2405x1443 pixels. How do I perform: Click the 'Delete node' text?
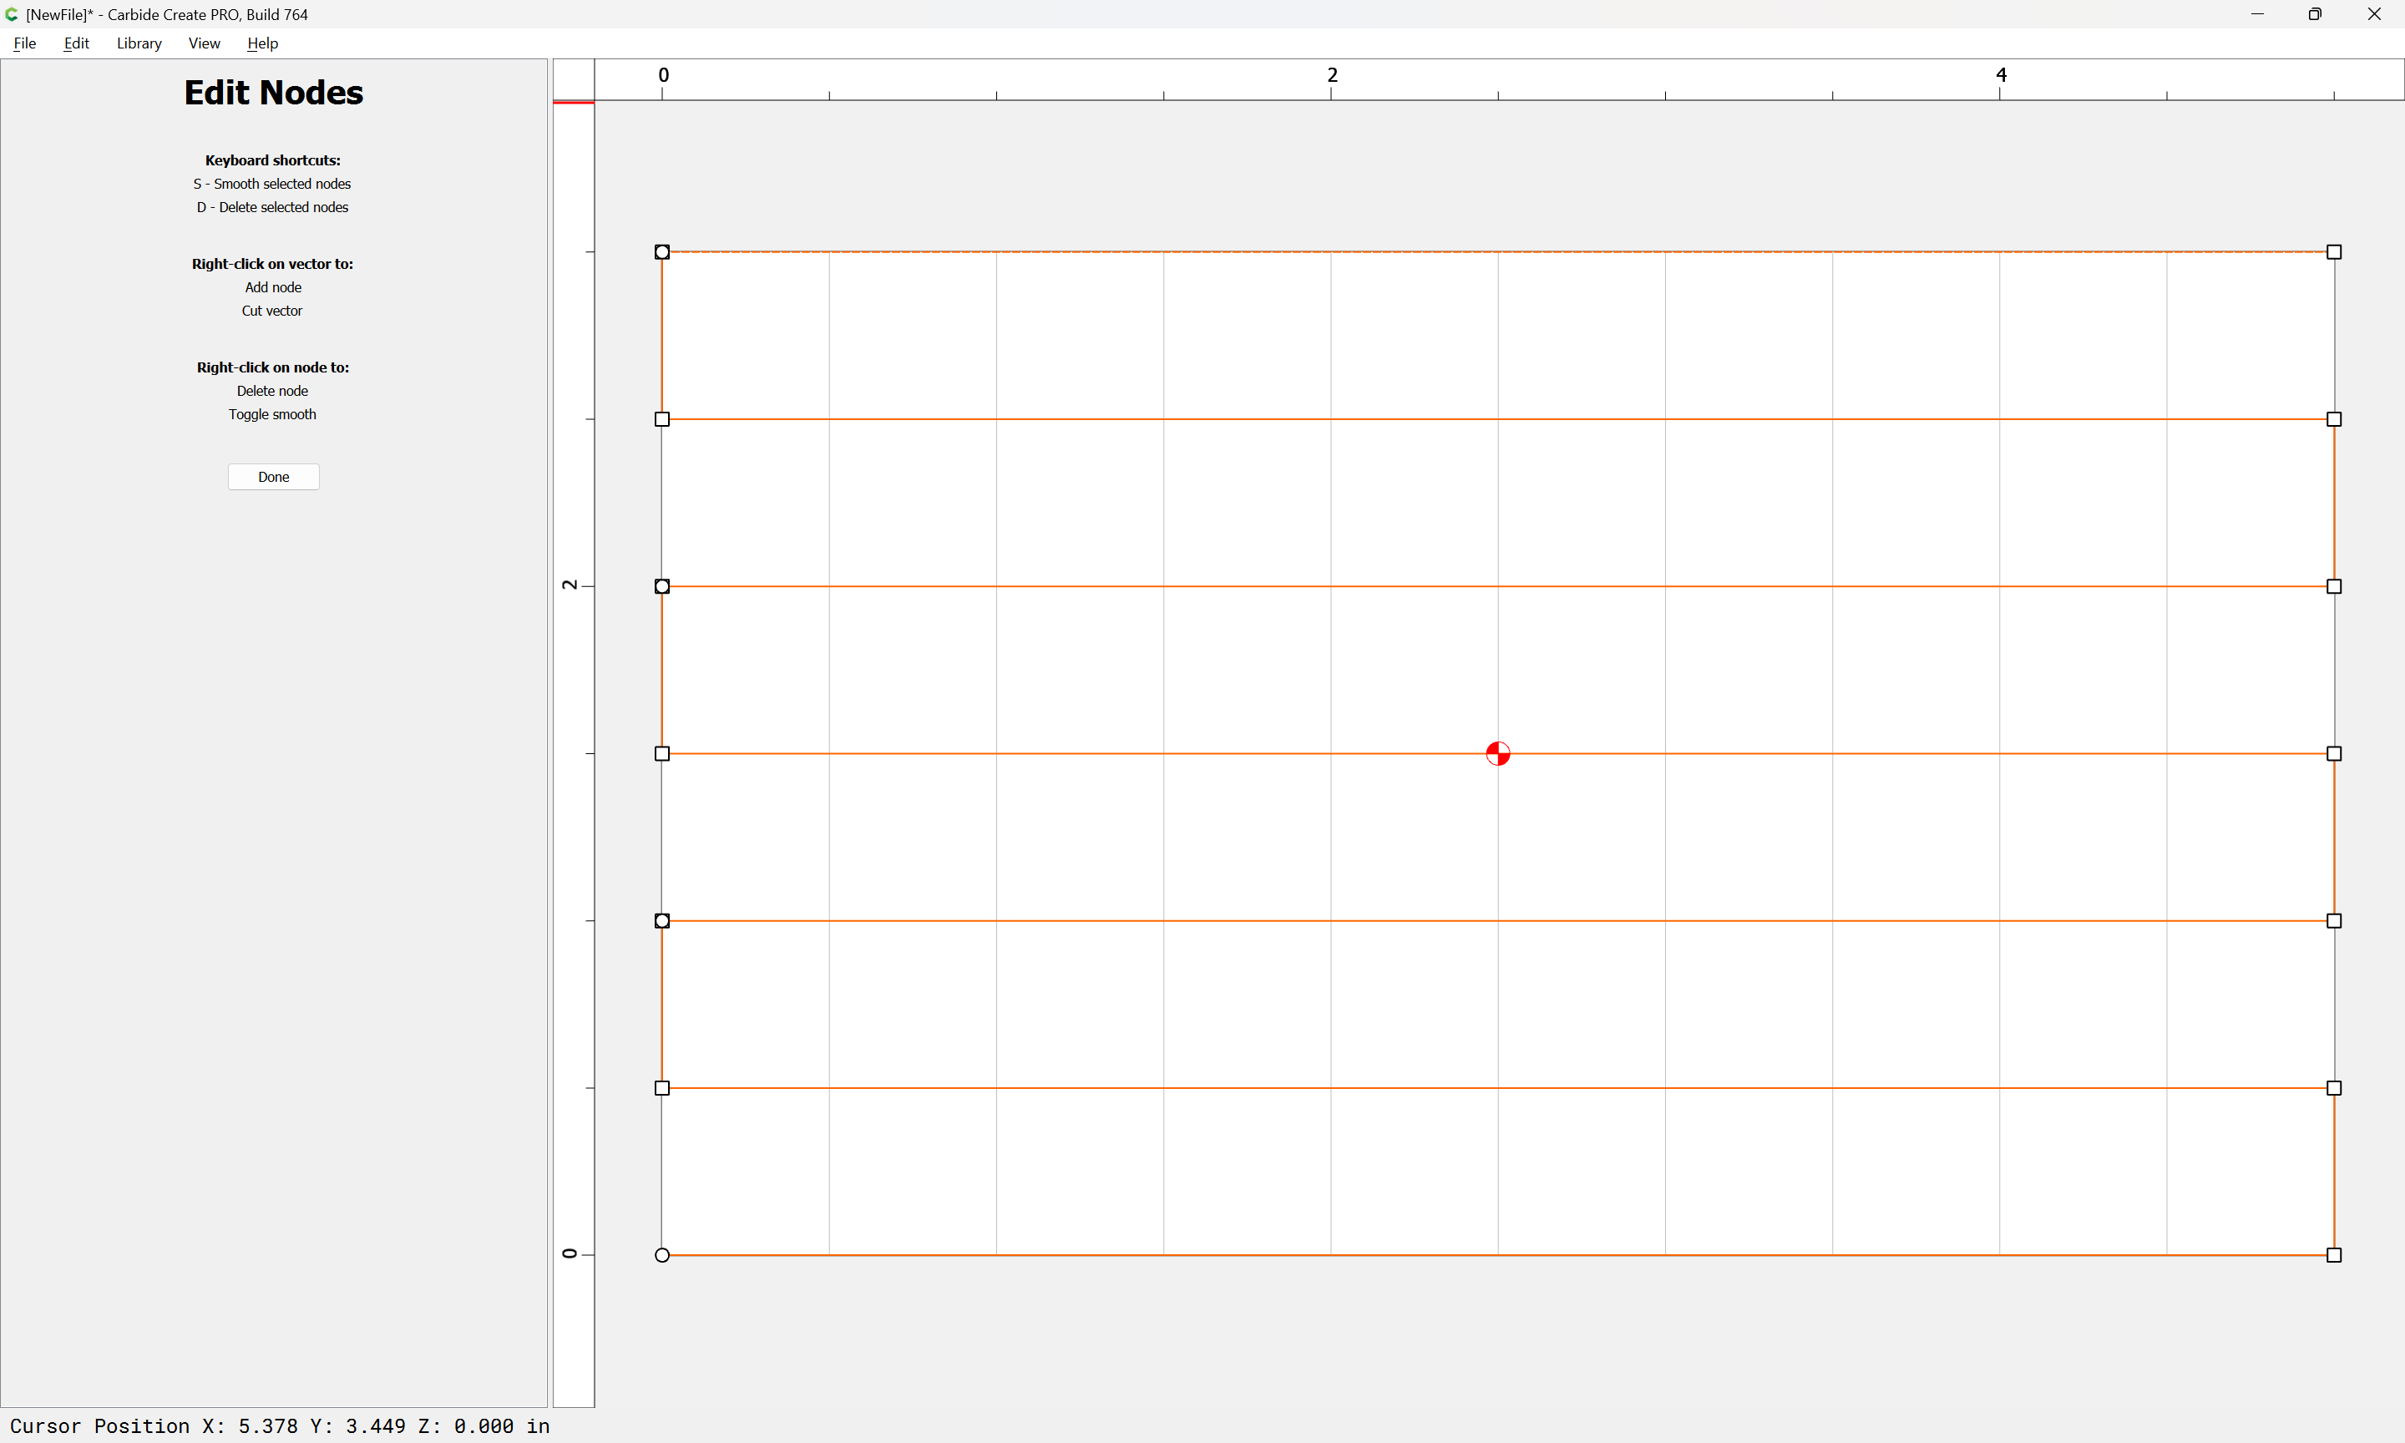coord(272,391)
